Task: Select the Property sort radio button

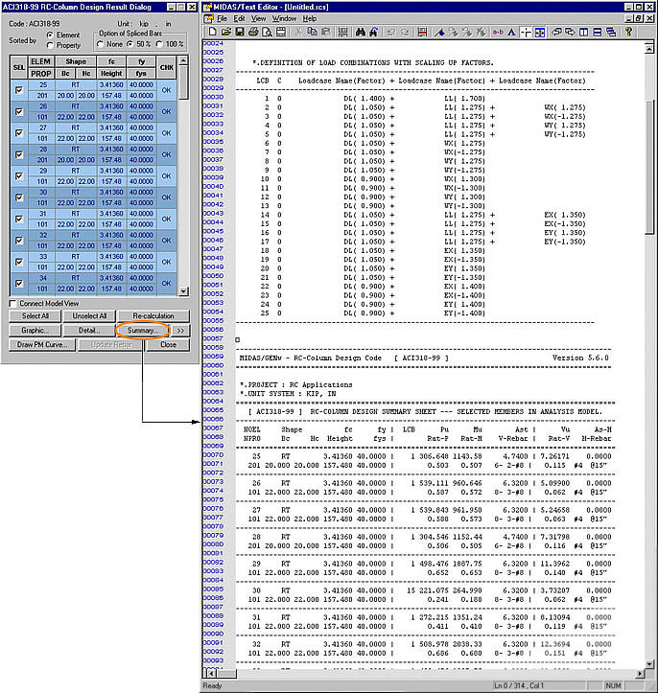Action: click(x=49, y=44)
